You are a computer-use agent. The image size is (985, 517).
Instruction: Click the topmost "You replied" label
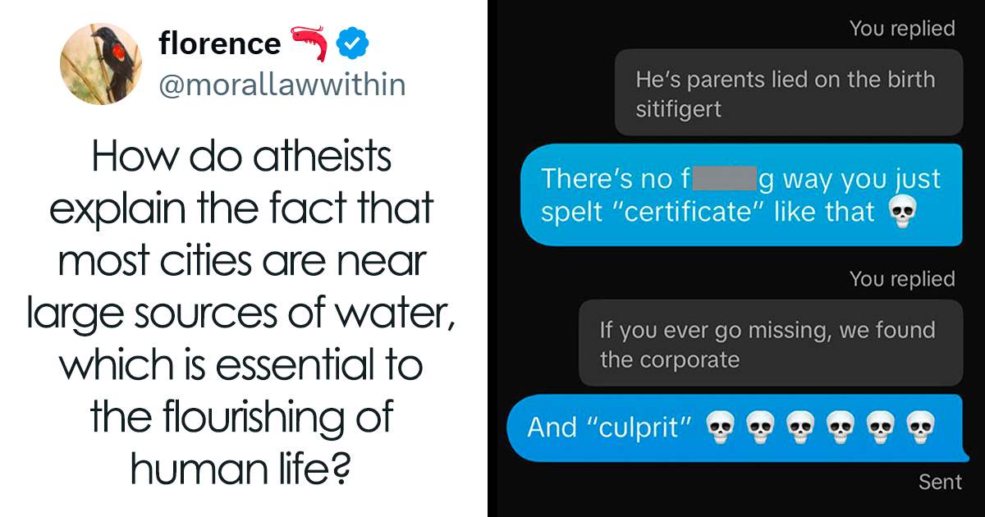coord(902,29)
